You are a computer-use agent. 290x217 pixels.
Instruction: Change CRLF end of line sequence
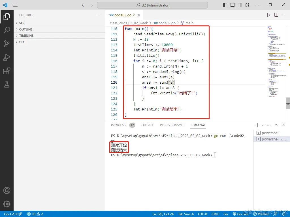pyautogui.click(x=215, y=214)
